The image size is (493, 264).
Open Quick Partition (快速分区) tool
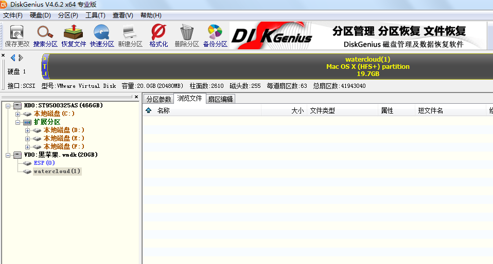pos(102,36)
